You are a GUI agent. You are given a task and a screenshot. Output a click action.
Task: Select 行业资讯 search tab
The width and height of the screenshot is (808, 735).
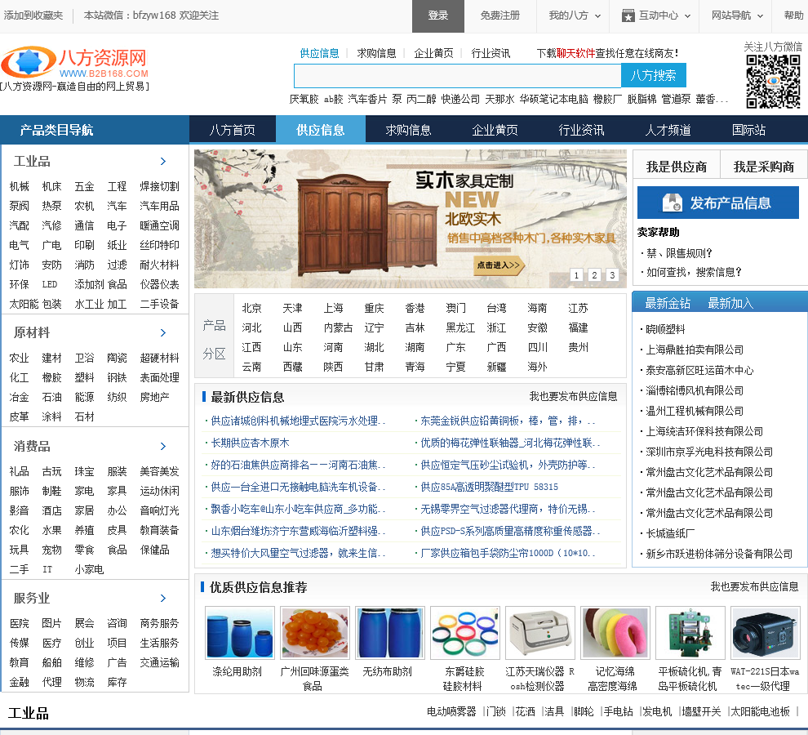click(x=491, y=53)
